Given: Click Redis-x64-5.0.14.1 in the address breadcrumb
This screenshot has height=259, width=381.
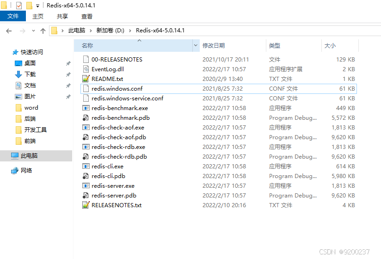Looking at the screenshot, I should coord(160,31).
